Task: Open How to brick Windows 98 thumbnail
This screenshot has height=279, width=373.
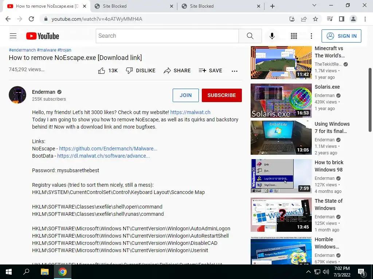Action: 281,176
